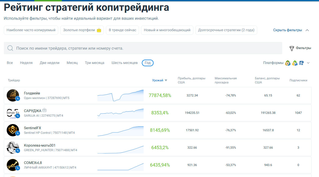Click the blue R platform icon

301,63
